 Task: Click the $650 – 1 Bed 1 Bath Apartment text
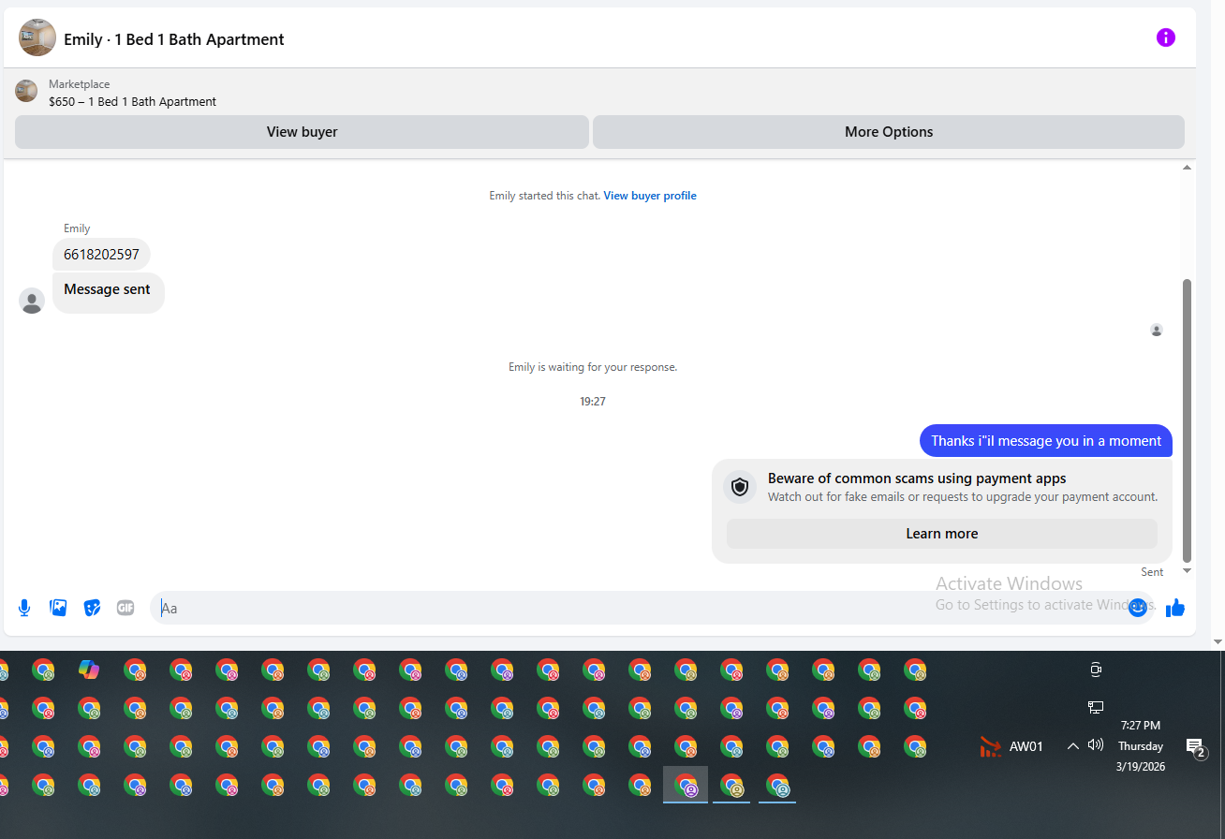pyautogui.click(x=133, y=101)
